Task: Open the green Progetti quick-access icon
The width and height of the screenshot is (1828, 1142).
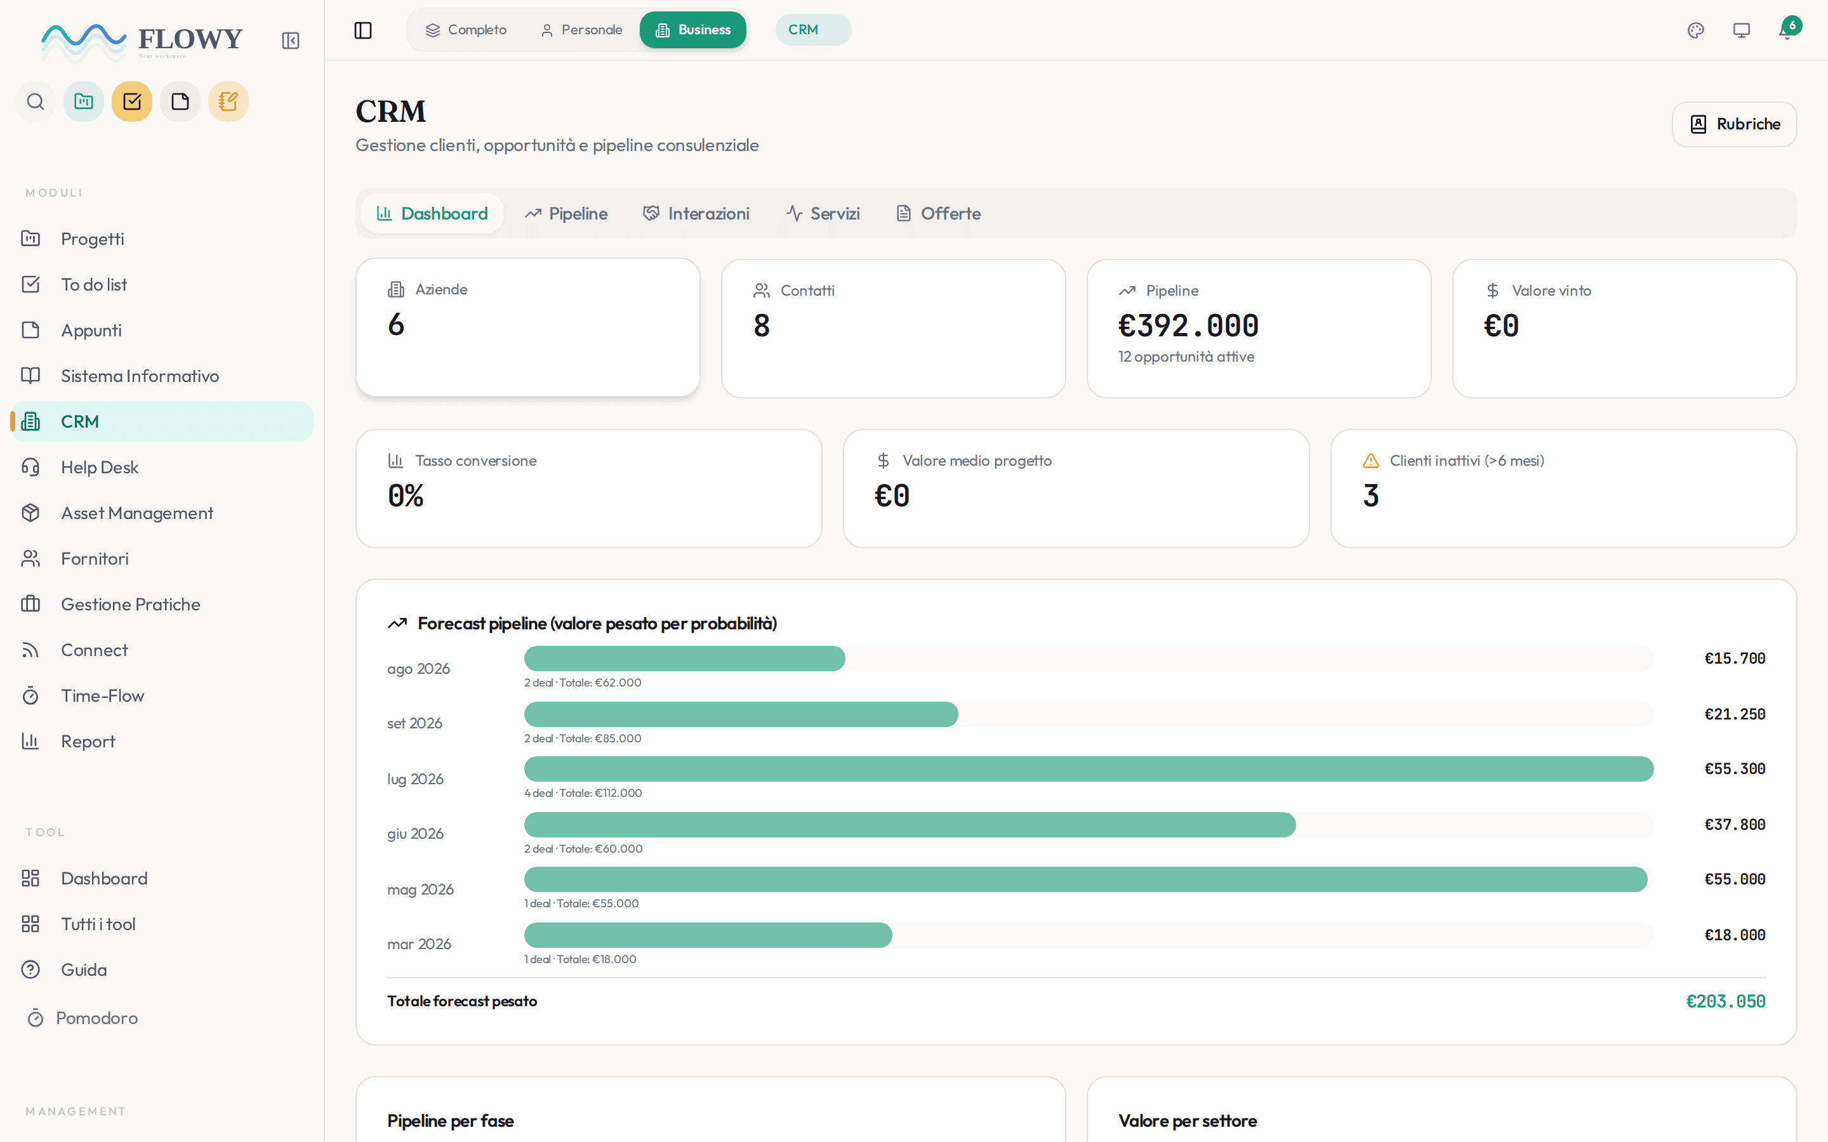Action: [x=84, y=102]
